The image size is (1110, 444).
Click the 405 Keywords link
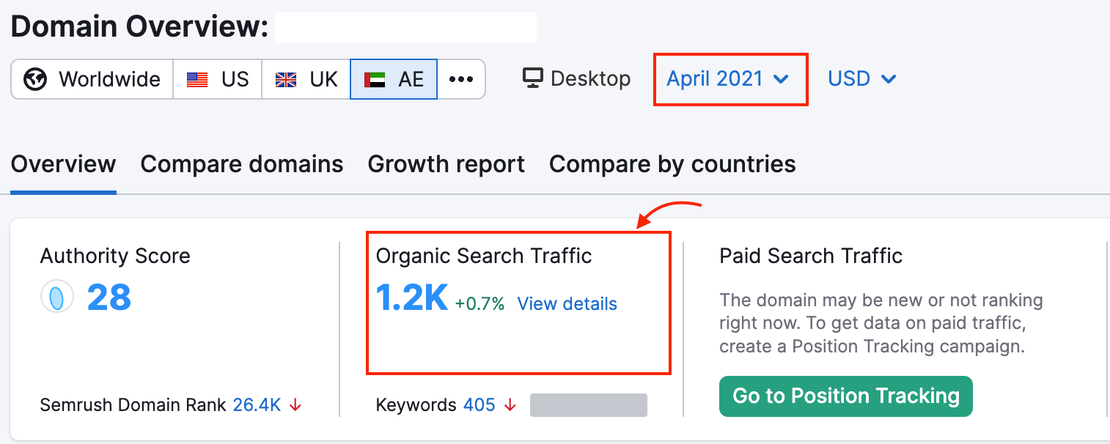click(479, 405)
